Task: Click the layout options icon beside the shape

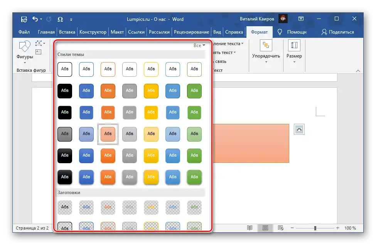Action: pyautogui.click(x=299, y=129)
